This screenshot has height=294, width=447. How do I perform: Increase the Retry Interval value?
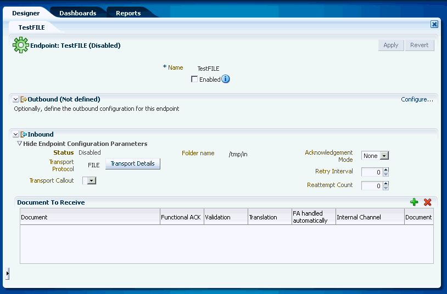[x=385, y=170]
